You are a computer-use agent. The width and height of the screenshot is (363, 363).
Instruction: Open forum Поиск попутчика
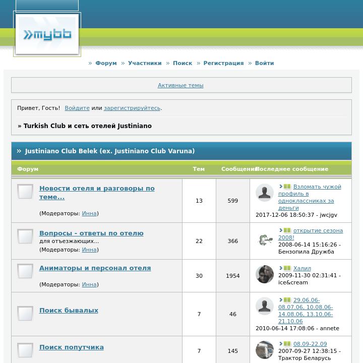coord(72,347)
